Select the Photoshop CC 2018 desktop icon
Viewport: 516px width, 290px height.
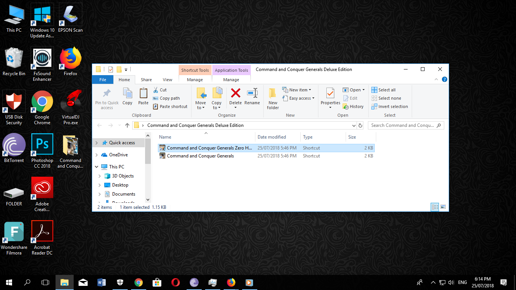pos(42,151)
